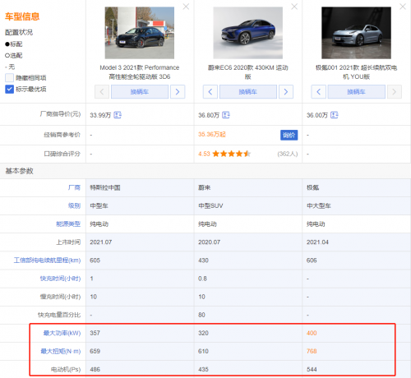Click left arrow beside 蔚来EC6 换辆车
This screenshot has width=411, height=378.
210,92
